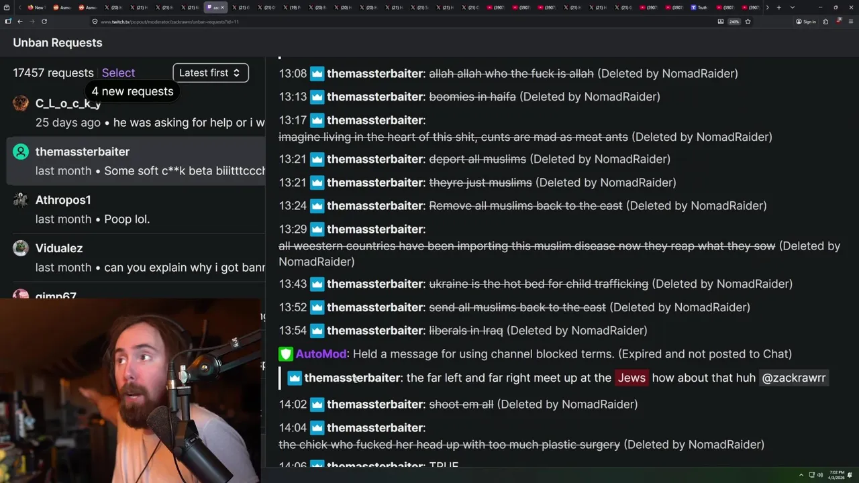Click Athropos1's avatar thumbnail
This screenshot has width=859, height=483.
pyautogui.click(x=21, y=200)
